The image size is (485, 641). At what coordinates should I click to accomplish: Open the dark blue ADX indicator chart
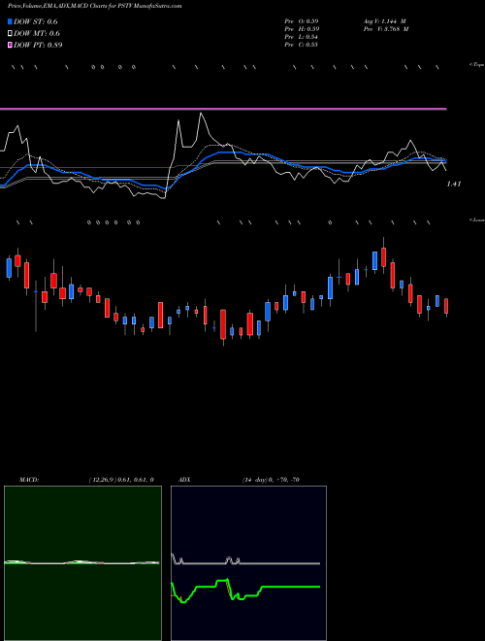(248, 563)
